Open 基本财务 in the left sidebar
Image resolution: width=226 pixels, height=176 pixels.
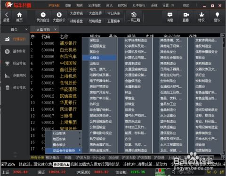pos(16,51)
